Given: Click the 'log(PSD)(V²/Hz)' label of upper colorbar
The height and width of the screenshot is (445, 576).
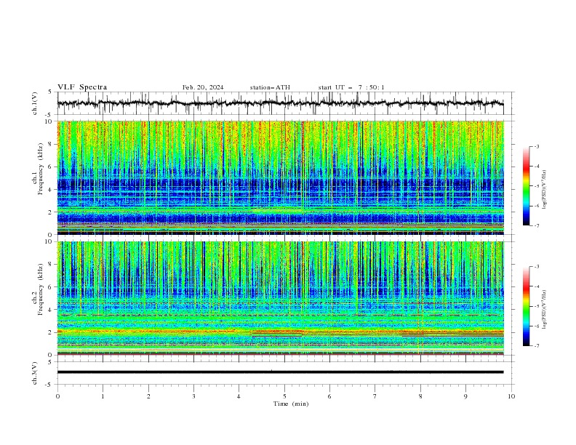Looking at the screenshot, I should point(545,190).
